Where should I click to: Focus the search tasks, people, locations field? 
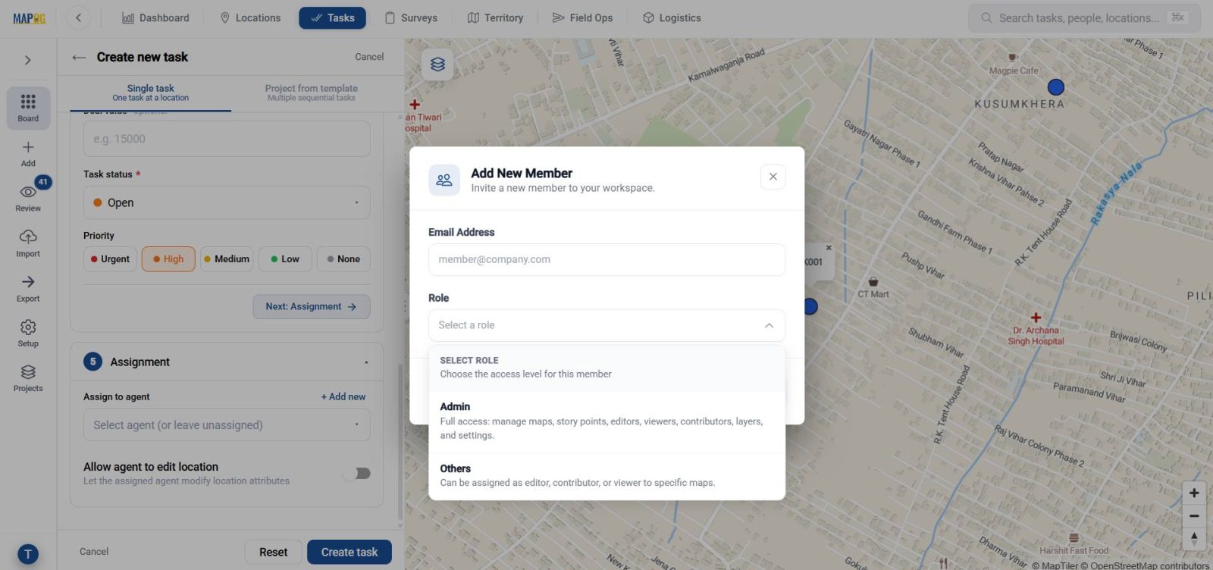point(1084,17)
